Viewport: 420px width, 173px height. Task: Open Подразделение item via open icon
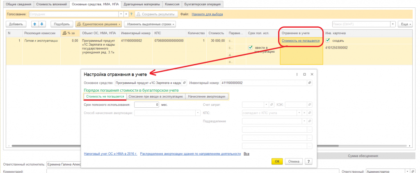tap(310, 121)
